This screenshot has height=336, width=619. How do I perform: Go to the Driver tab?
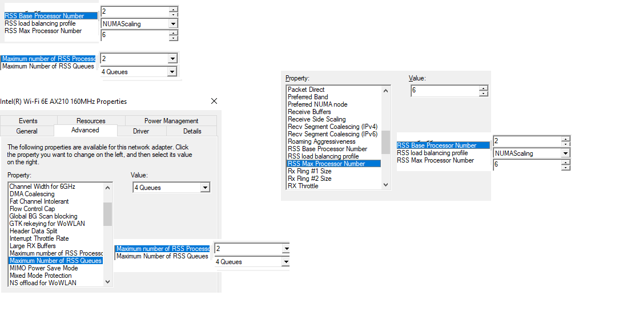[x=141, y=131]
